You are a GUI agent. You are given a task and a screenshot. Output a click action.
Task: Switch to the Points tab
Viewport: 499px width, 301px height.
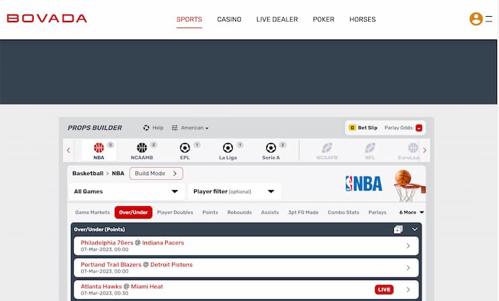click(x=210, y=212)
